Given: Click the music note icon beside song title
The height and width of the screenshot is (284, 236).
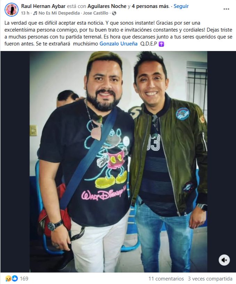Looking at the screenshot, I should click(35, 13).
